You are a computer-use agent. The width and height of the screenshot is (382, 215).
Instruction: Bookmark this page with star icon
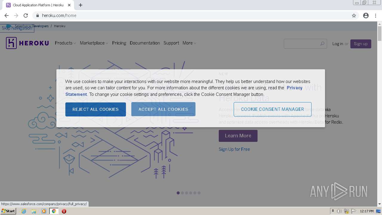click(x=354, y=16)
